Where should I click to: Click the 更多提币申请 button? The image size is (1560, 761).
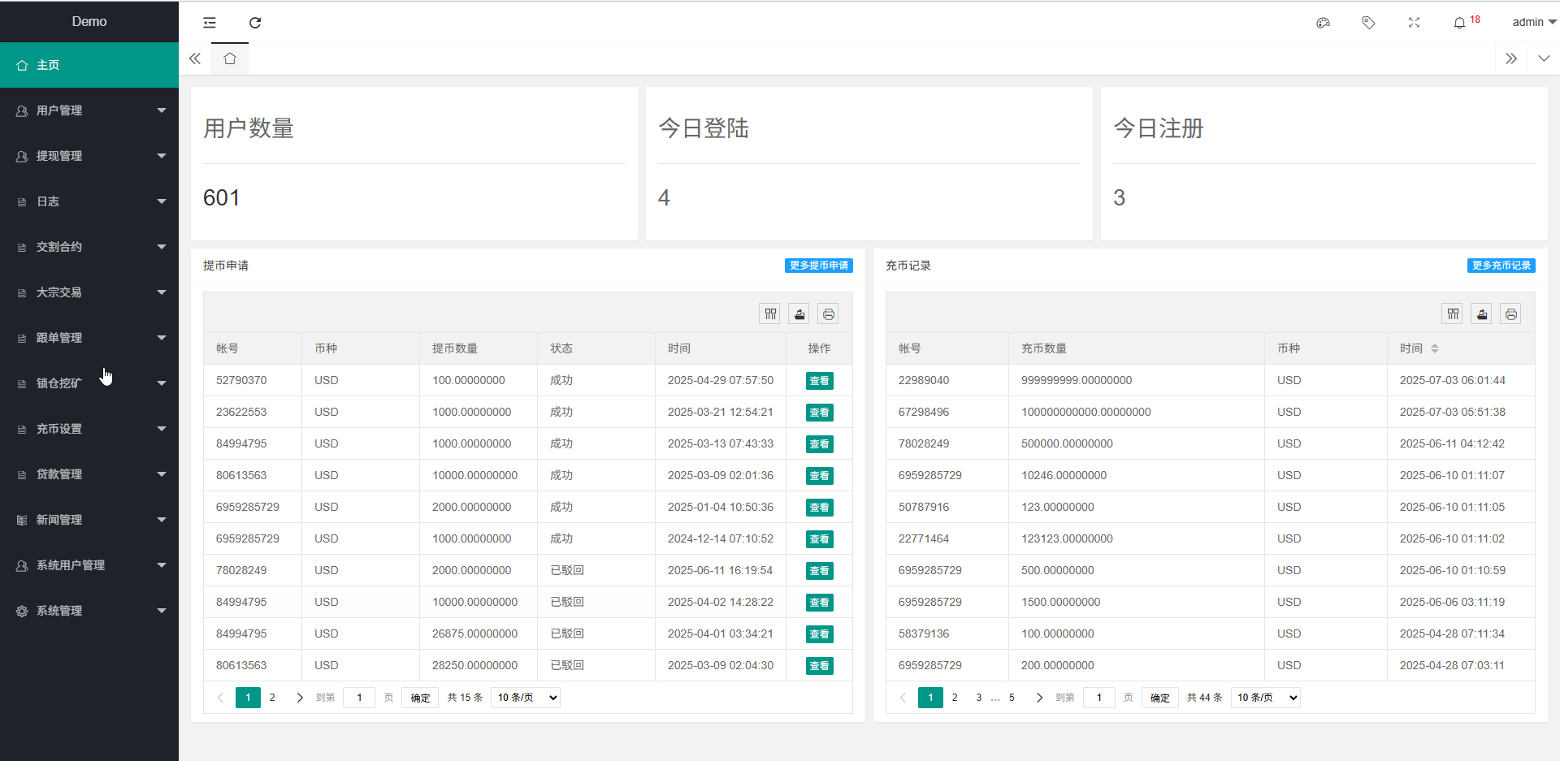pos(818,266)
